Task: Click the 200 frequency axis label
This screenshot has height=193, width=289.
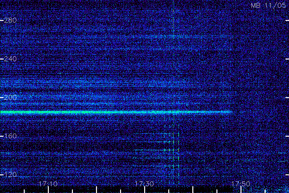Action: (10, 97)
